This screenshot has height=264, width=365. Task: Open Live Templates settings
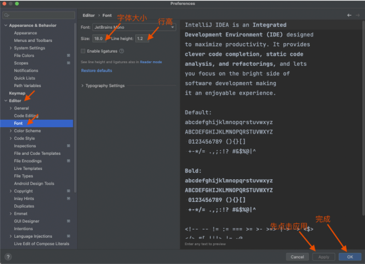coord(28,169)
